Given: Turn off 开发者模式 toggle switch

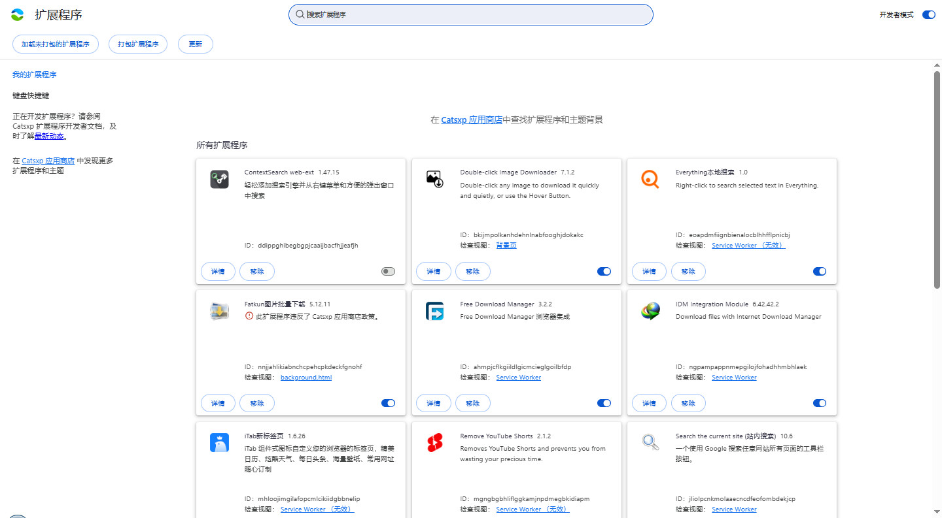Looking at the screenshot, I should coord(928,14).
